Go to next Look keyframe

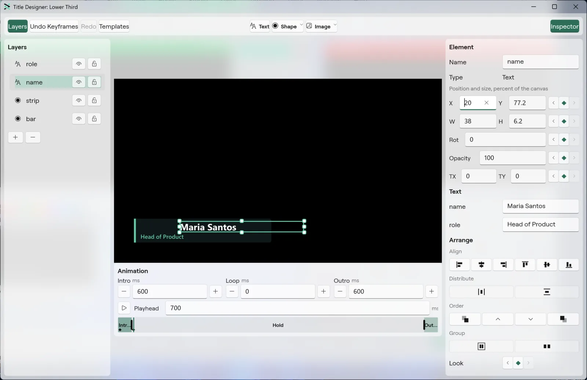point(528,363)
